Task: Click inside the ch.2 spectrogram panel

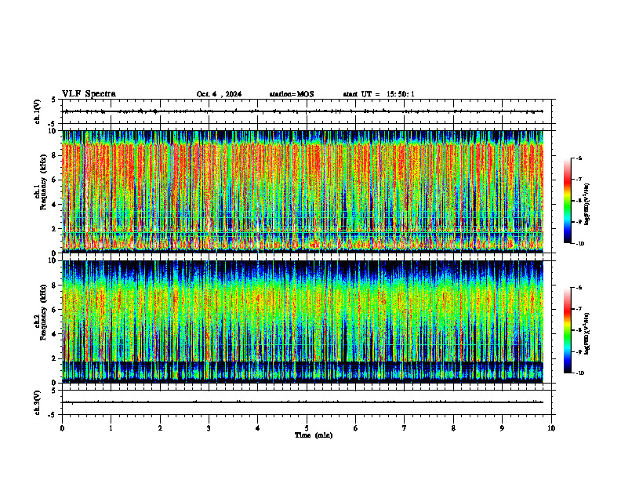Action: (303, 322)
